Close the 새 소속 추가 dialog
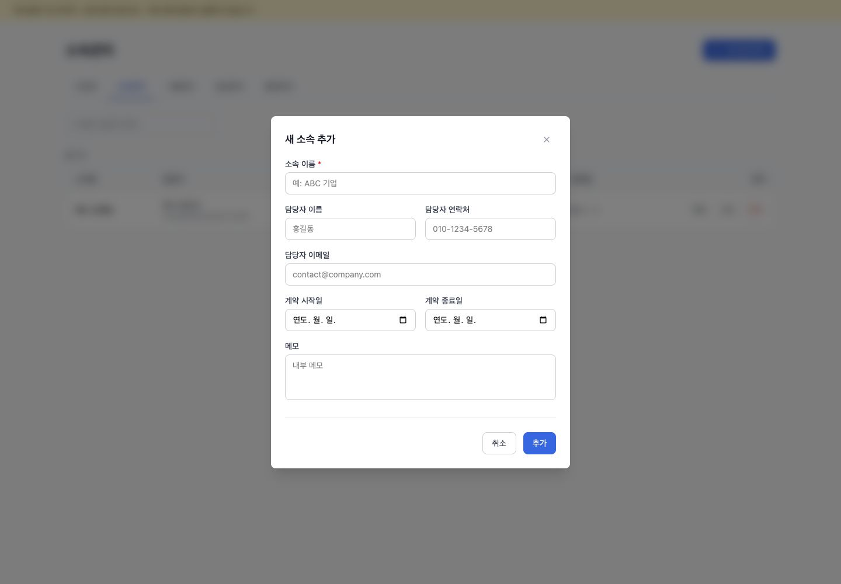This screenshot has height=584, width=841. pos(547,140)
